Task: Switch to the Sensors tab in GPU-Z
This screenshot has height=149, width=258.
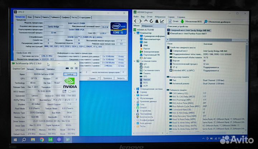Action: [x=30, y=69]
